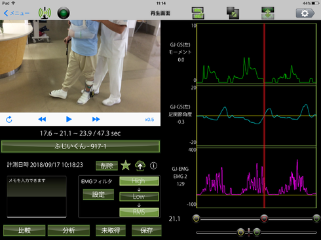
Task: Play the gait video
Action: click(69, 119)
